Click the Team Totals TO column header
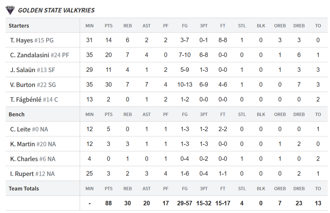Image resolution: width=330 pixels, height=213 pixels. click(318, 189)
